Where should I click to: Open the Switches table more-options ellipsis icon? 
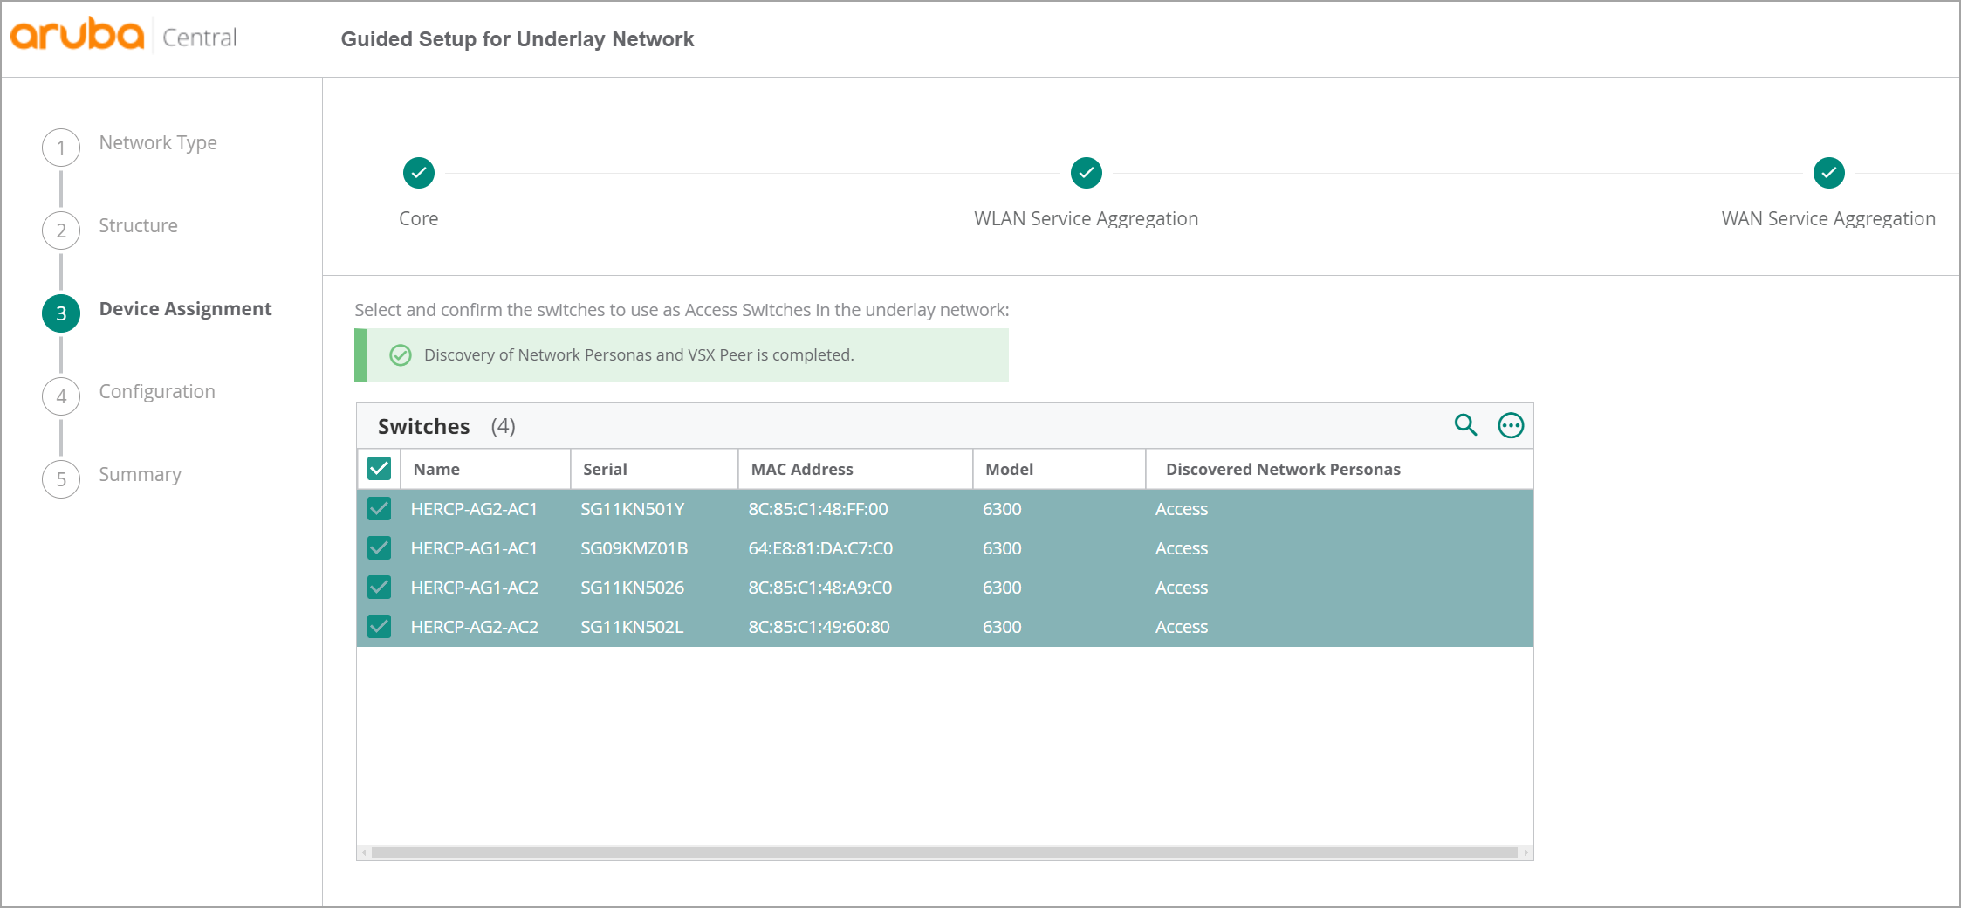[x=1511, y=425]
